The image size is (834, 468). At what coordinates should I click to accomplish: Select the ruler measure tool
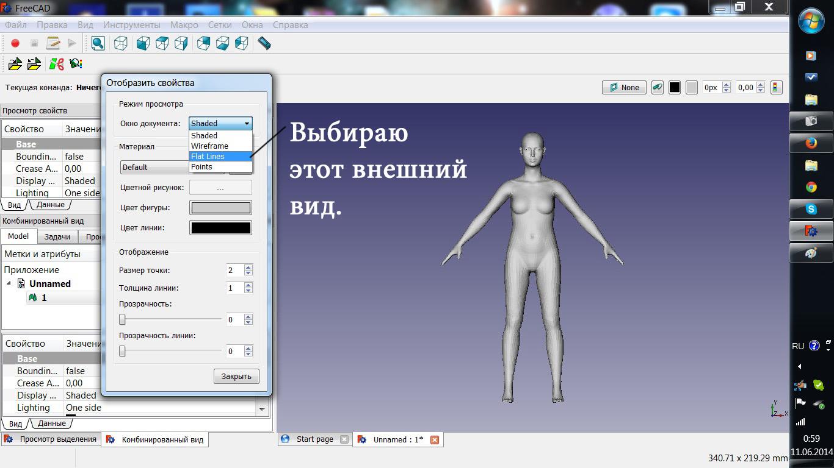pos(264,43)
